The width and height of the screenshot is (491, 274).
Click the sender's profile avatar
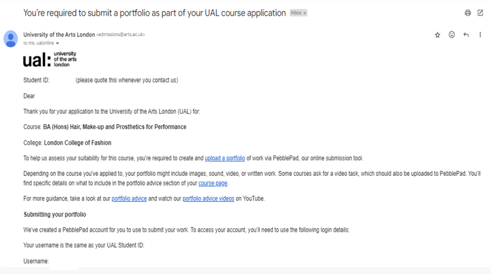click(11, 38)
